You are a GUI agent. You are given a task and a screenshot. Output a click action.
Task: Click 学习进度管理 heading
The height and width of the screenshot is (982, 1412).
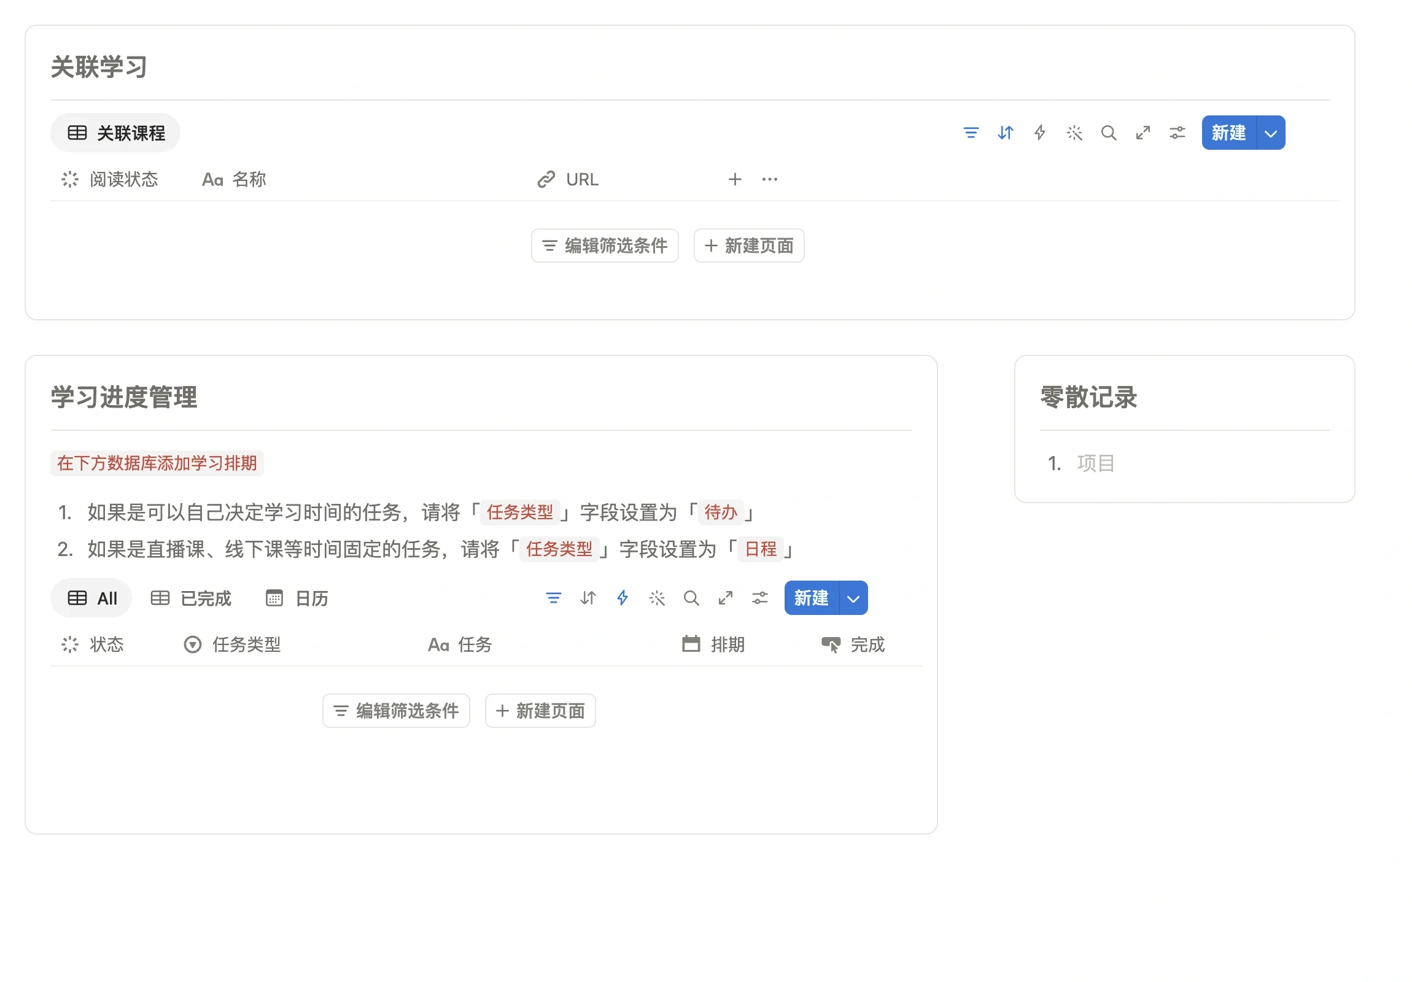pyautogui.click(x=123, y=397)
